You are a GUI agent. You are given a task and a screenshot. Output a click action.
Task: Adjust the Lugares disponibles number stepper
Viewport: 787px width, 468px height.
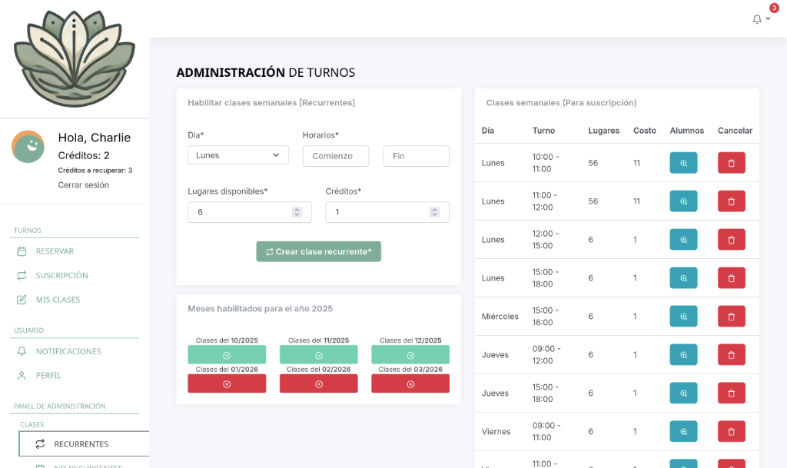tap(297, 212)
